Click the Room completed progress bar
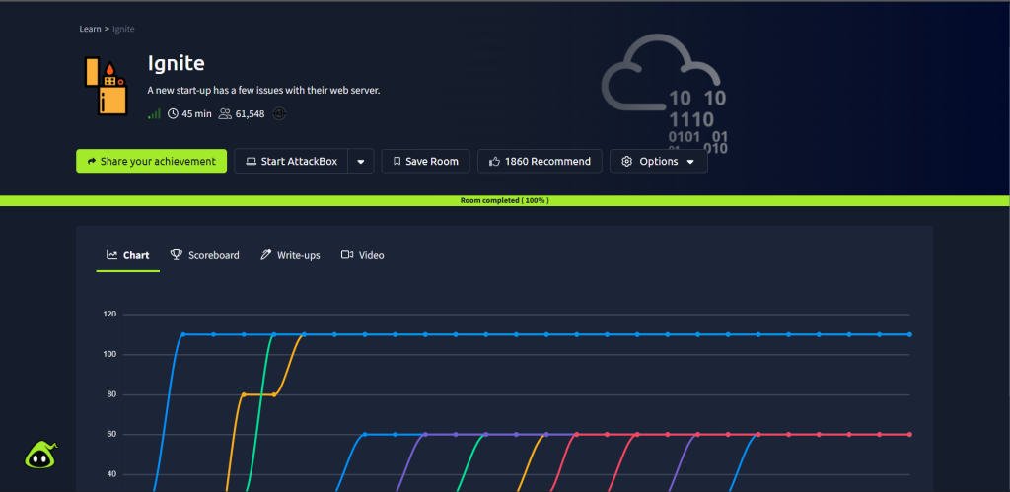1010x492 pixels. pos(505,200)
